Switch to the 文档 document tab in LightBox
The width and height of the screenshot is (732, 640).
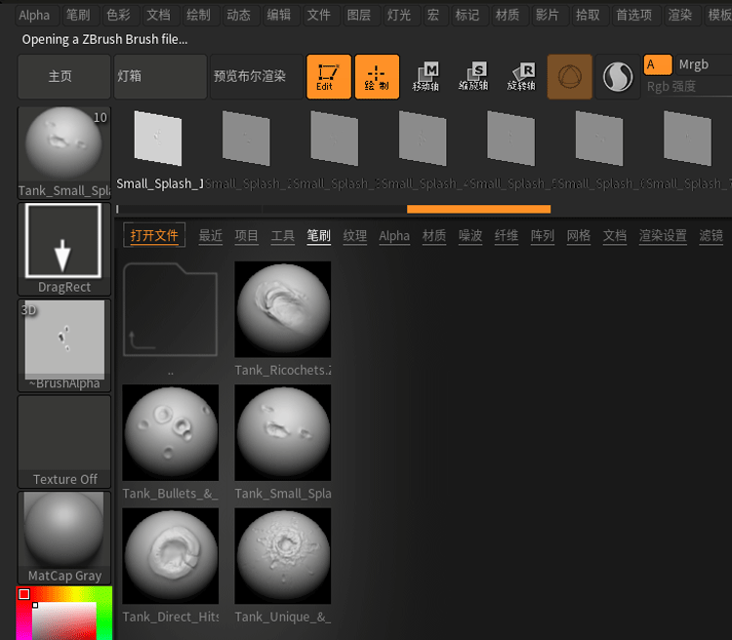[614, 236]
